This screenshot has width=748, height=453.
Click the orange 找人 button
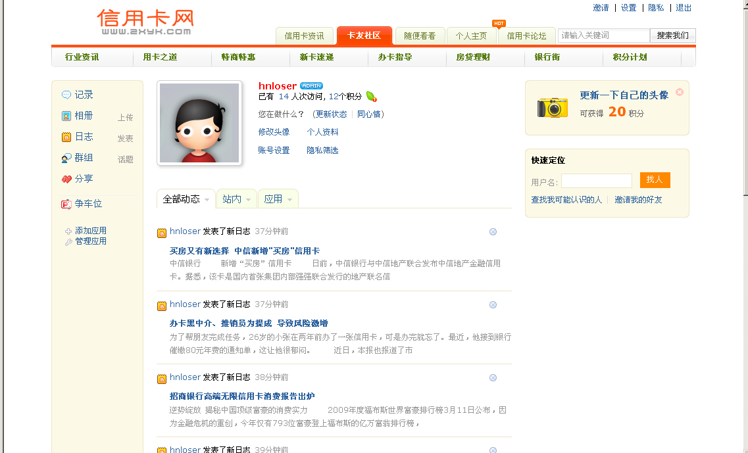point(655,179)
